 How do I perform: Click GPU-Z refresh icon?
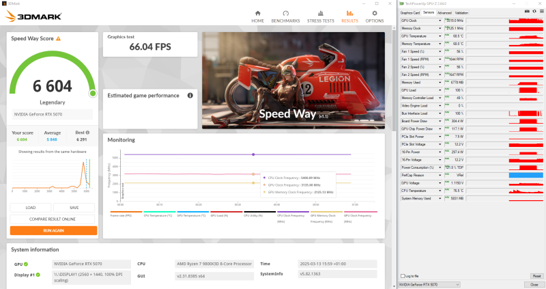pos(534,12)
